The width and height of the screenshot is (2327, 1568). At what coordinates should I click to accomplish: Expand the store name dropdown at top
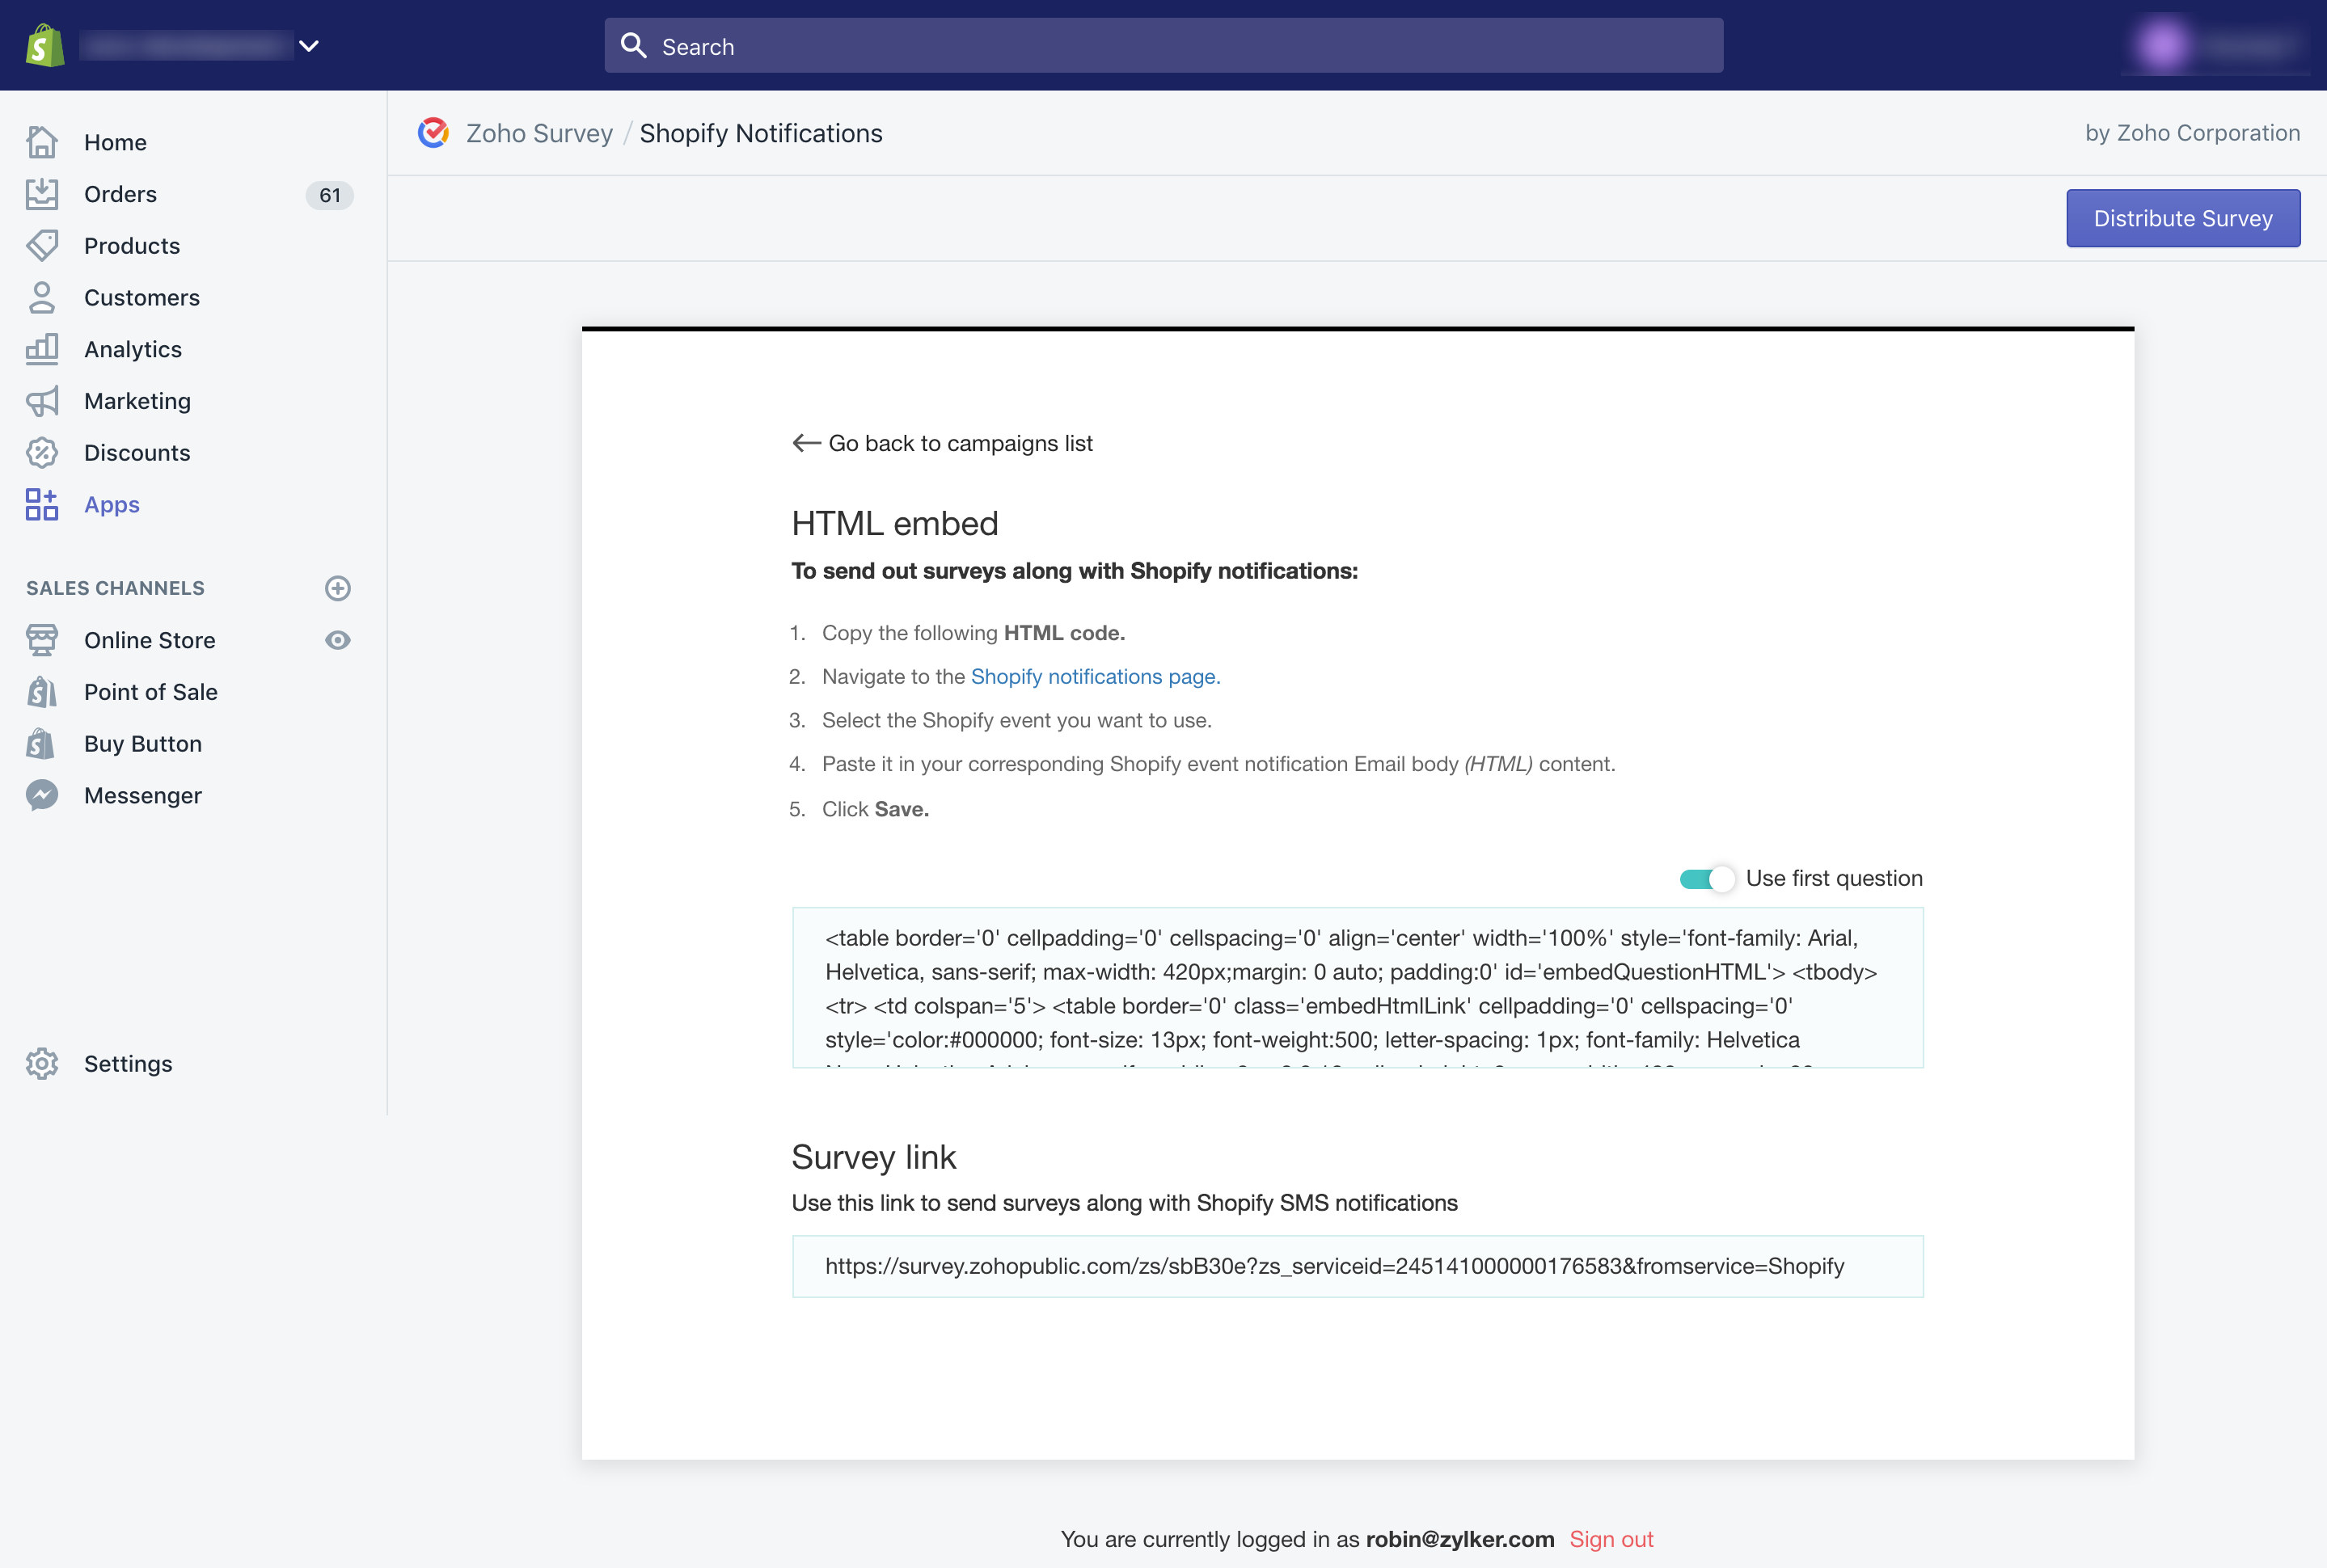308,45
